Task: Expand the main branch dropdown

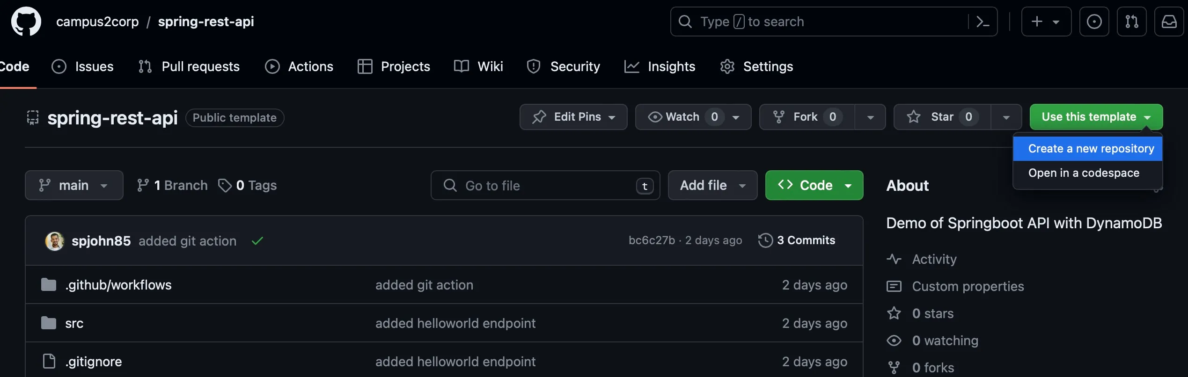Action: tap(74, 185)
